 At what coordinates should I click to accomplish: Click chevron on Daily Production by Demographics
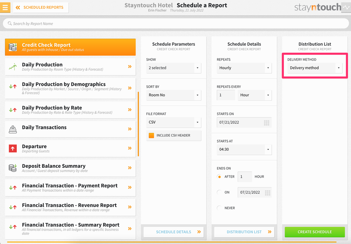[130, 88]
